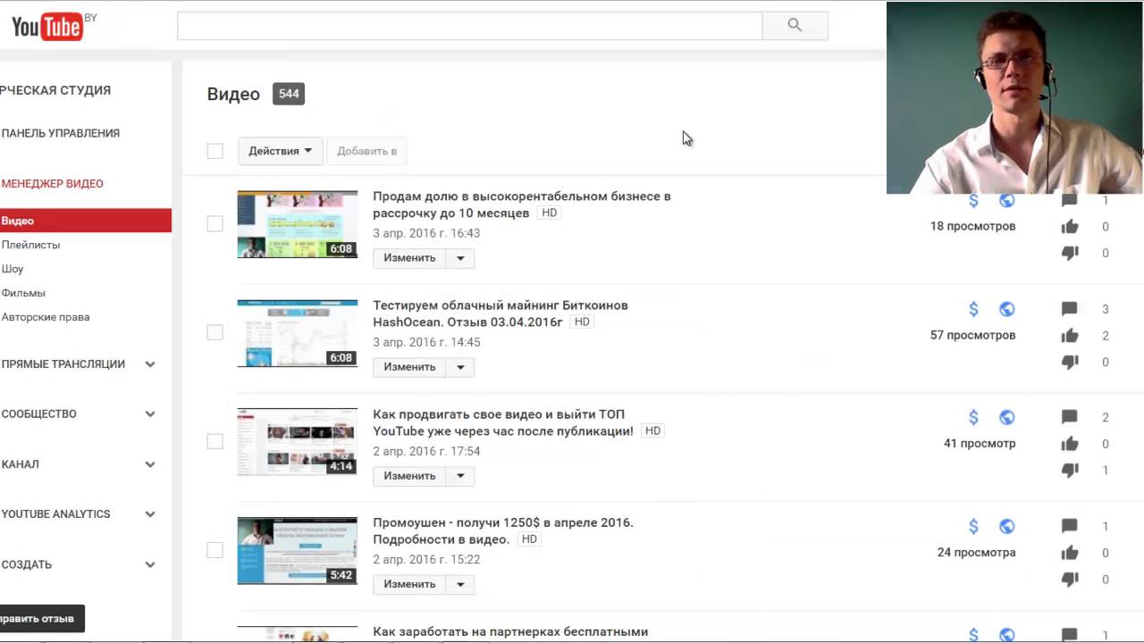This screenshot has height=643, width=1144.
Task: Click dollar icon for the Промоушен video
Action: point(973,526)
